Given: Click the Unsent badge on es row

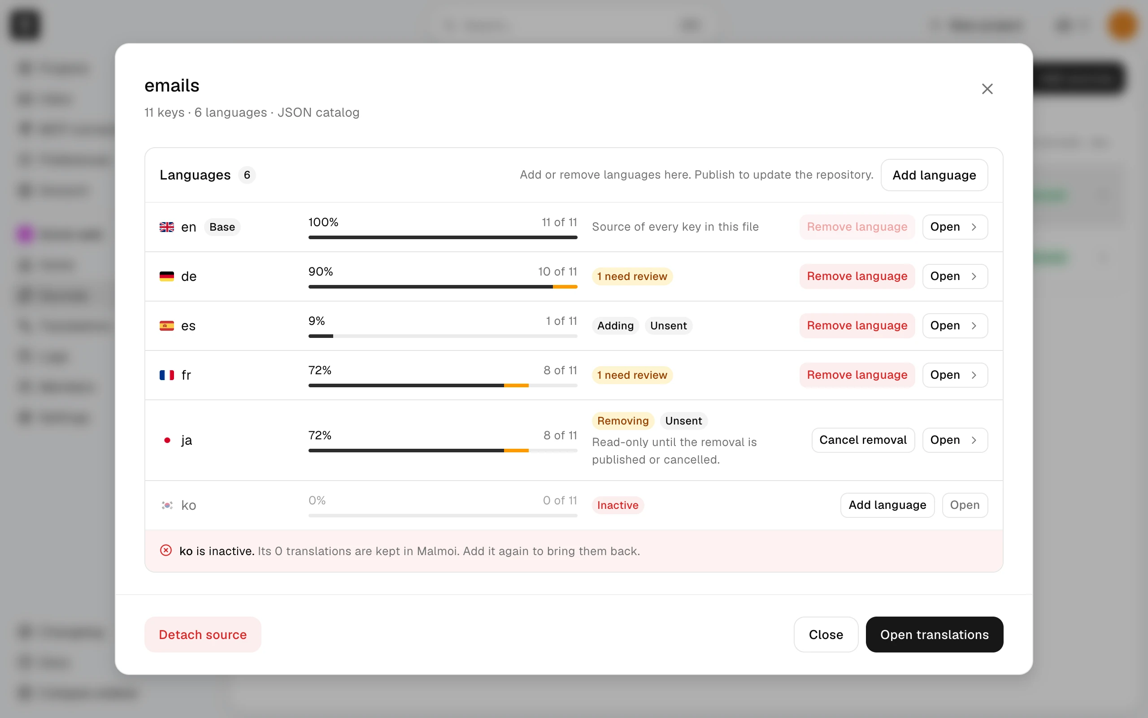Looking at the screenshot, I should click(669, 326).
